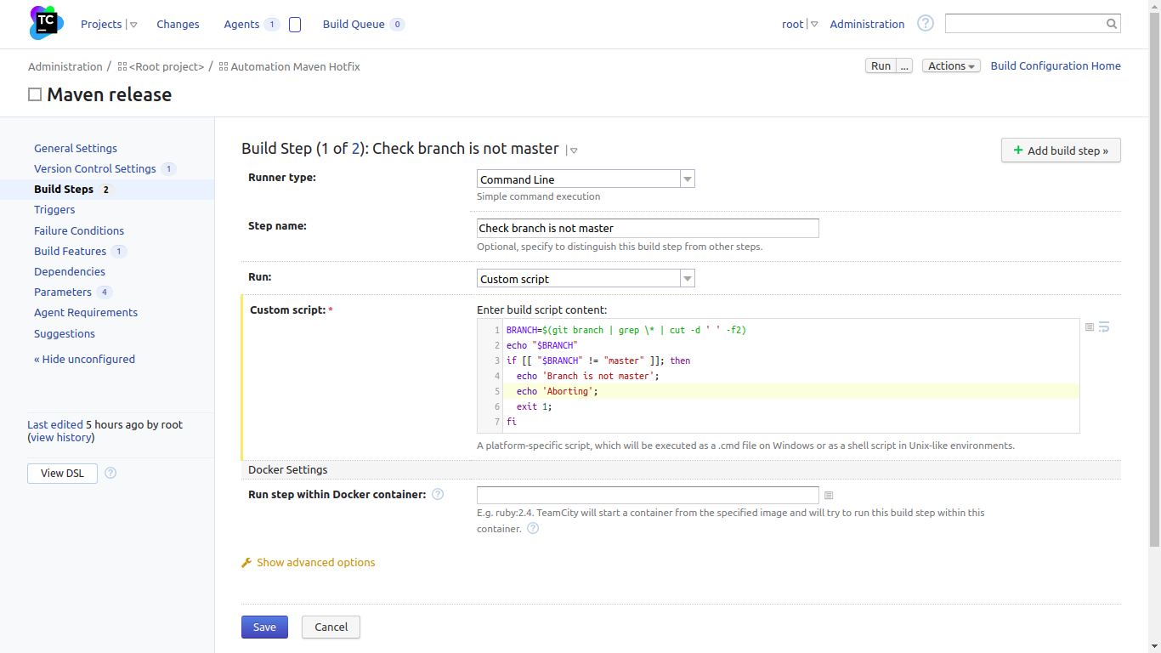Open parameter list icon beside script editor
This screenshot has height=653, width=1161.
point(1090,327)
